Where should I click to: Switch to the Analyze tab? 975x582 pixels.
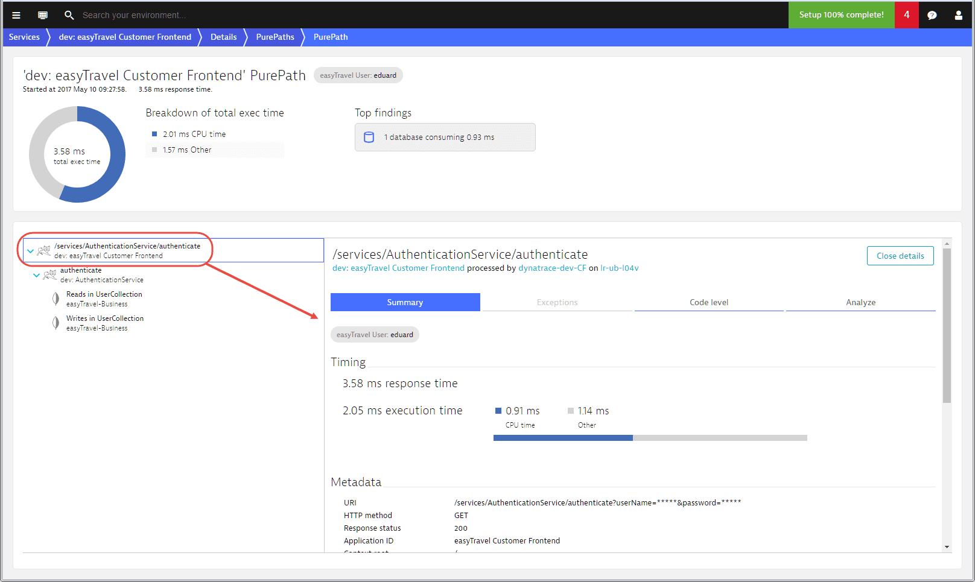point(860,302)
